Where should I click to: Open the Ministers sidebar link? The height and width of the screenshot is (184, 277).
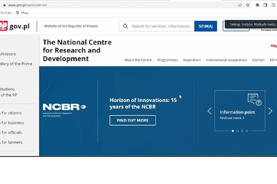click(8, 54)
